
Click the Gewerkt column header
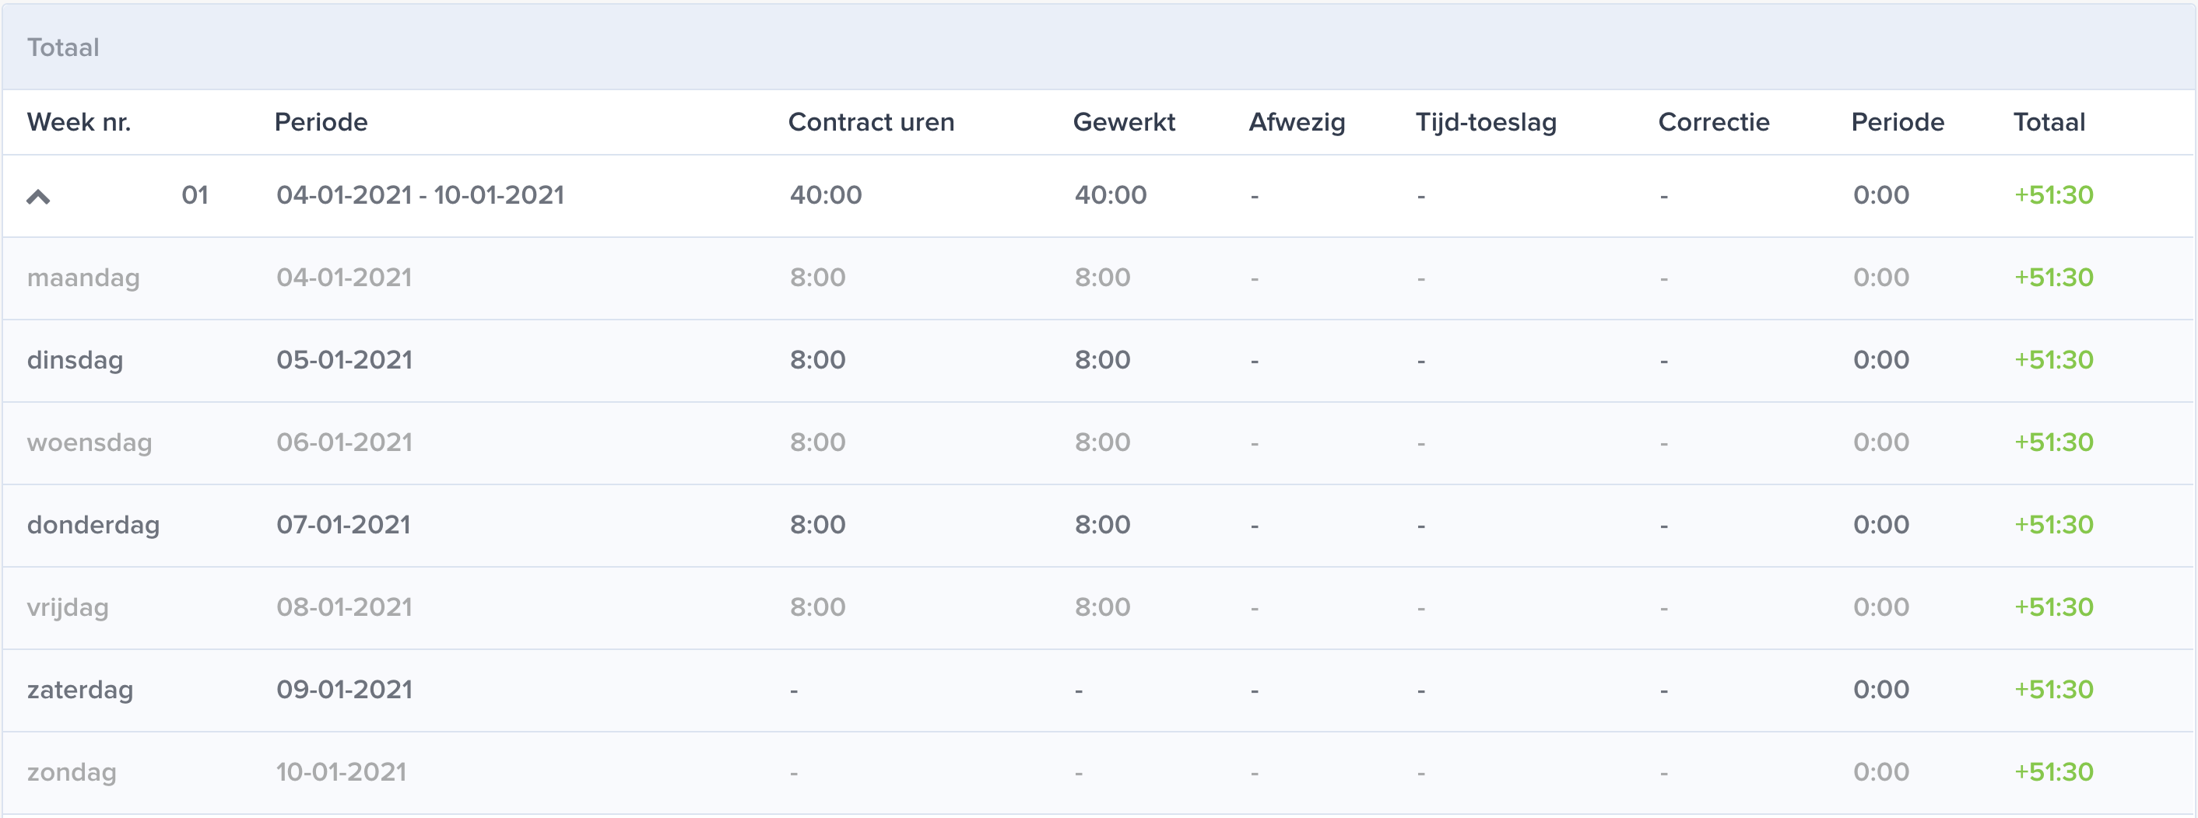[1124, 122]
